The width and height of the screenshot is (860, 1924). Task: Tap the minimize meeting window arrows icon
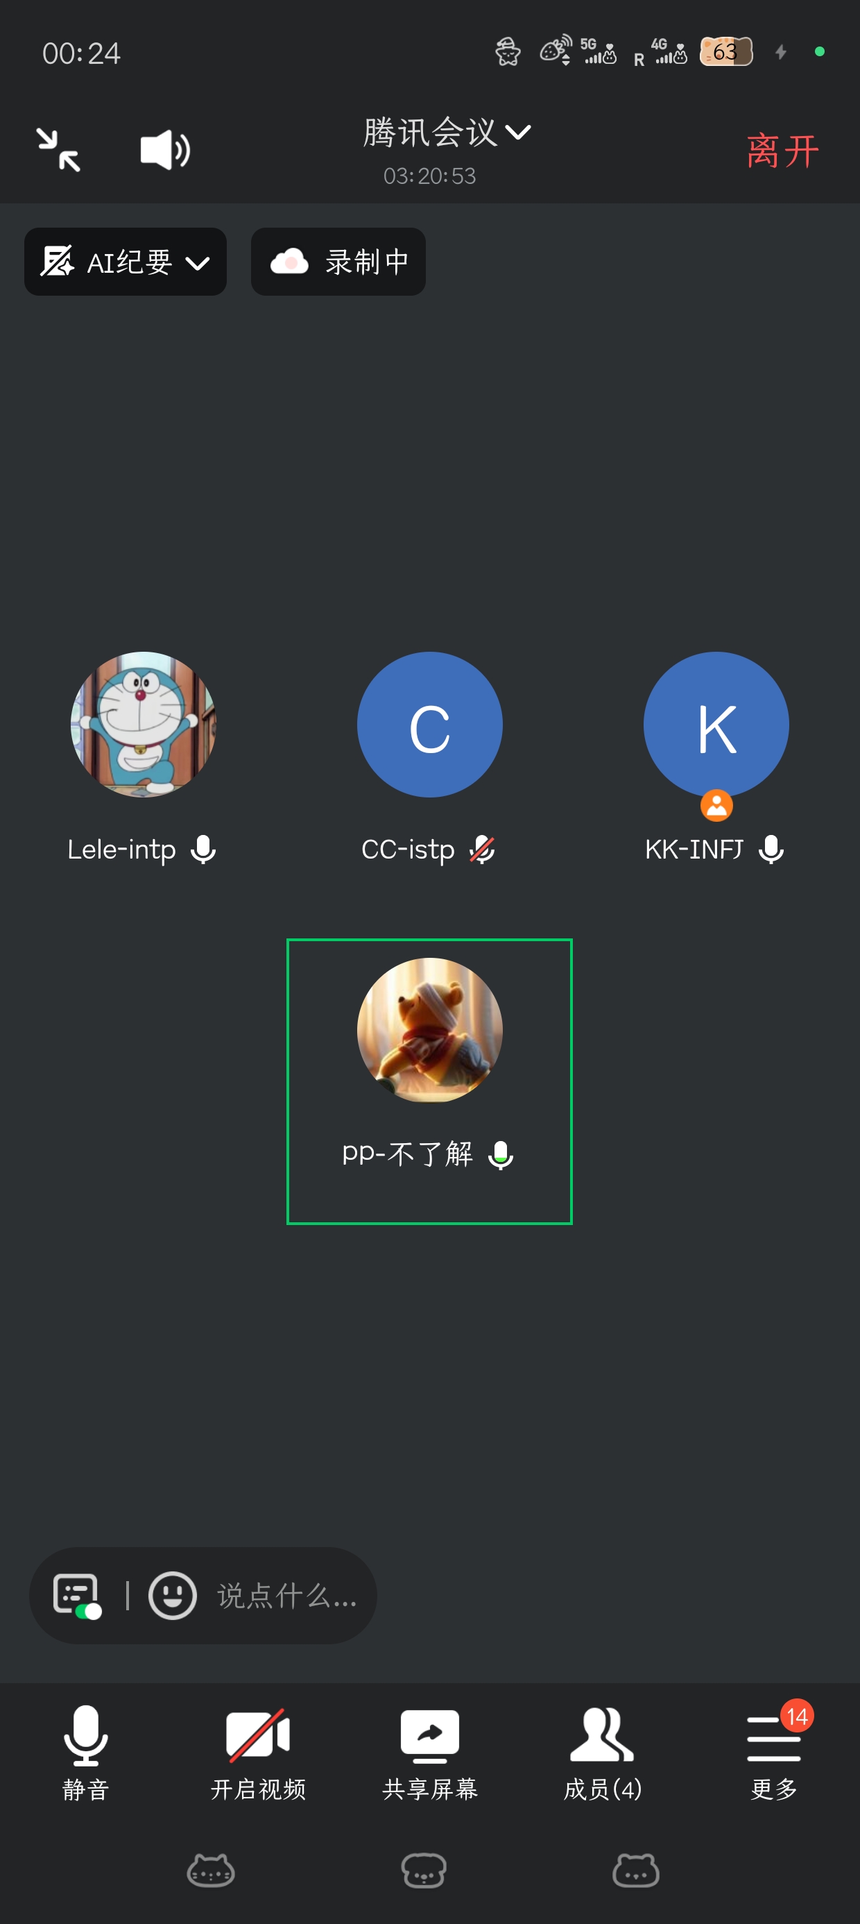pos(59,150)
